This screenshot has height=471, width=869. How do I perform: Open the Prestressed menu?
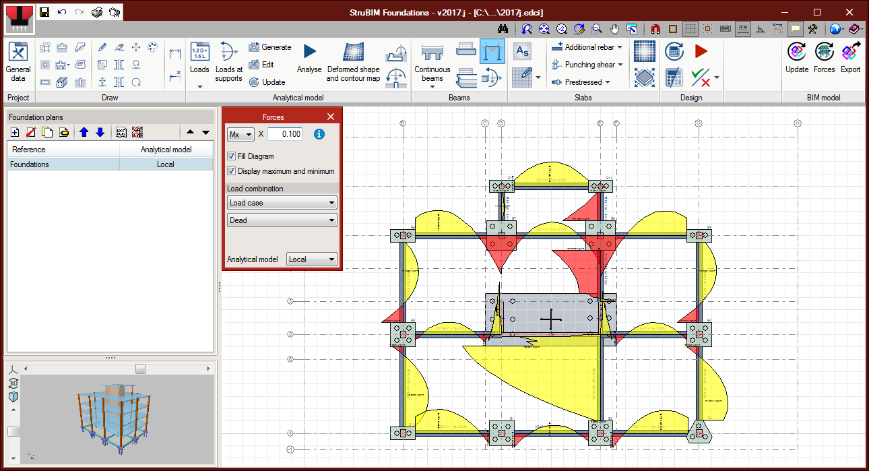(583, 82)
